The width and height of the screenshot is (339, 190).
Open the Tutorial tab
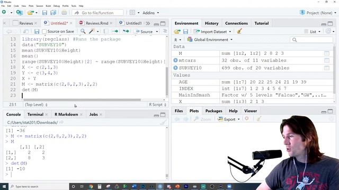(261, 23)
